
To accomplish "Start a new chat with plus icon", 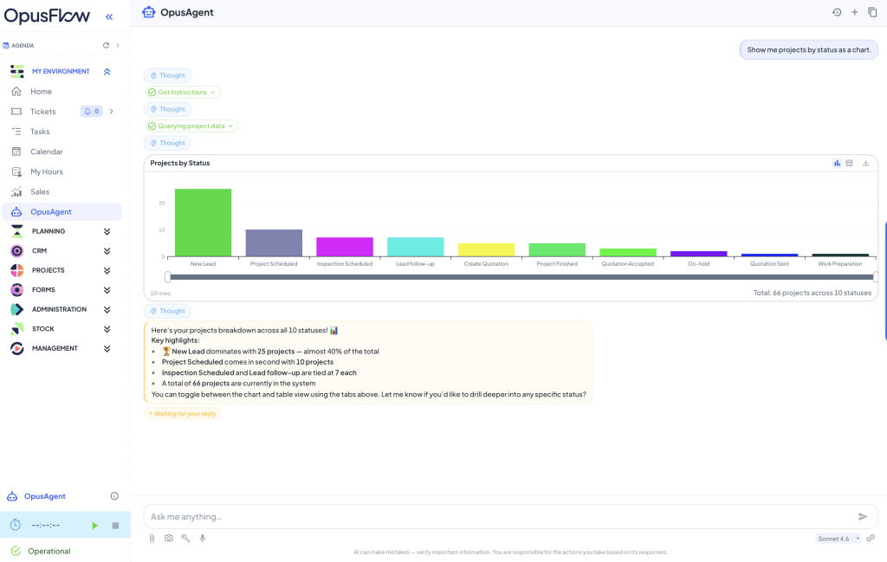I will (x=854, y=12).
